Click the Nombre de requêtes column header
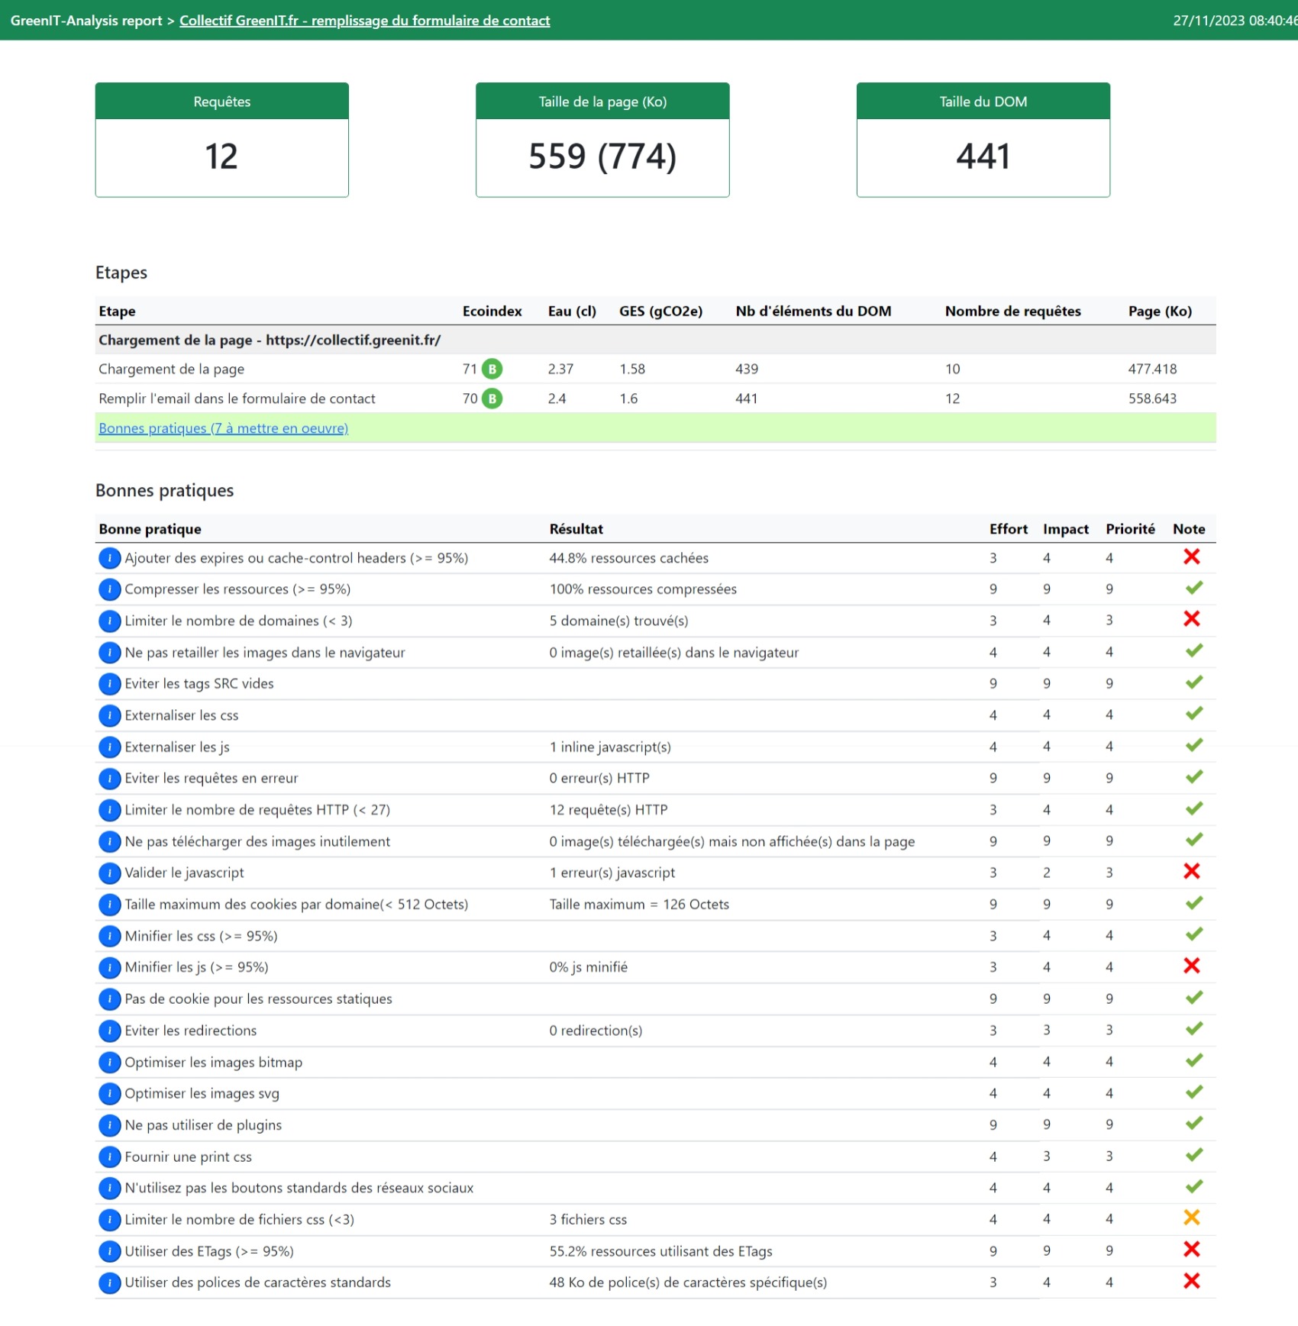Screen dimensions: 1298x1326 click(x=1013, y=311)
